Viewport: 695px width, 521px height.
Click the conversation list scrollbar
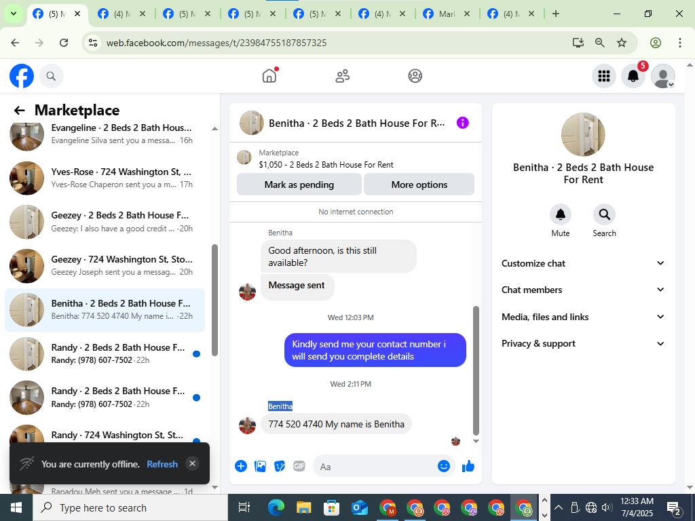coord(215,300)
